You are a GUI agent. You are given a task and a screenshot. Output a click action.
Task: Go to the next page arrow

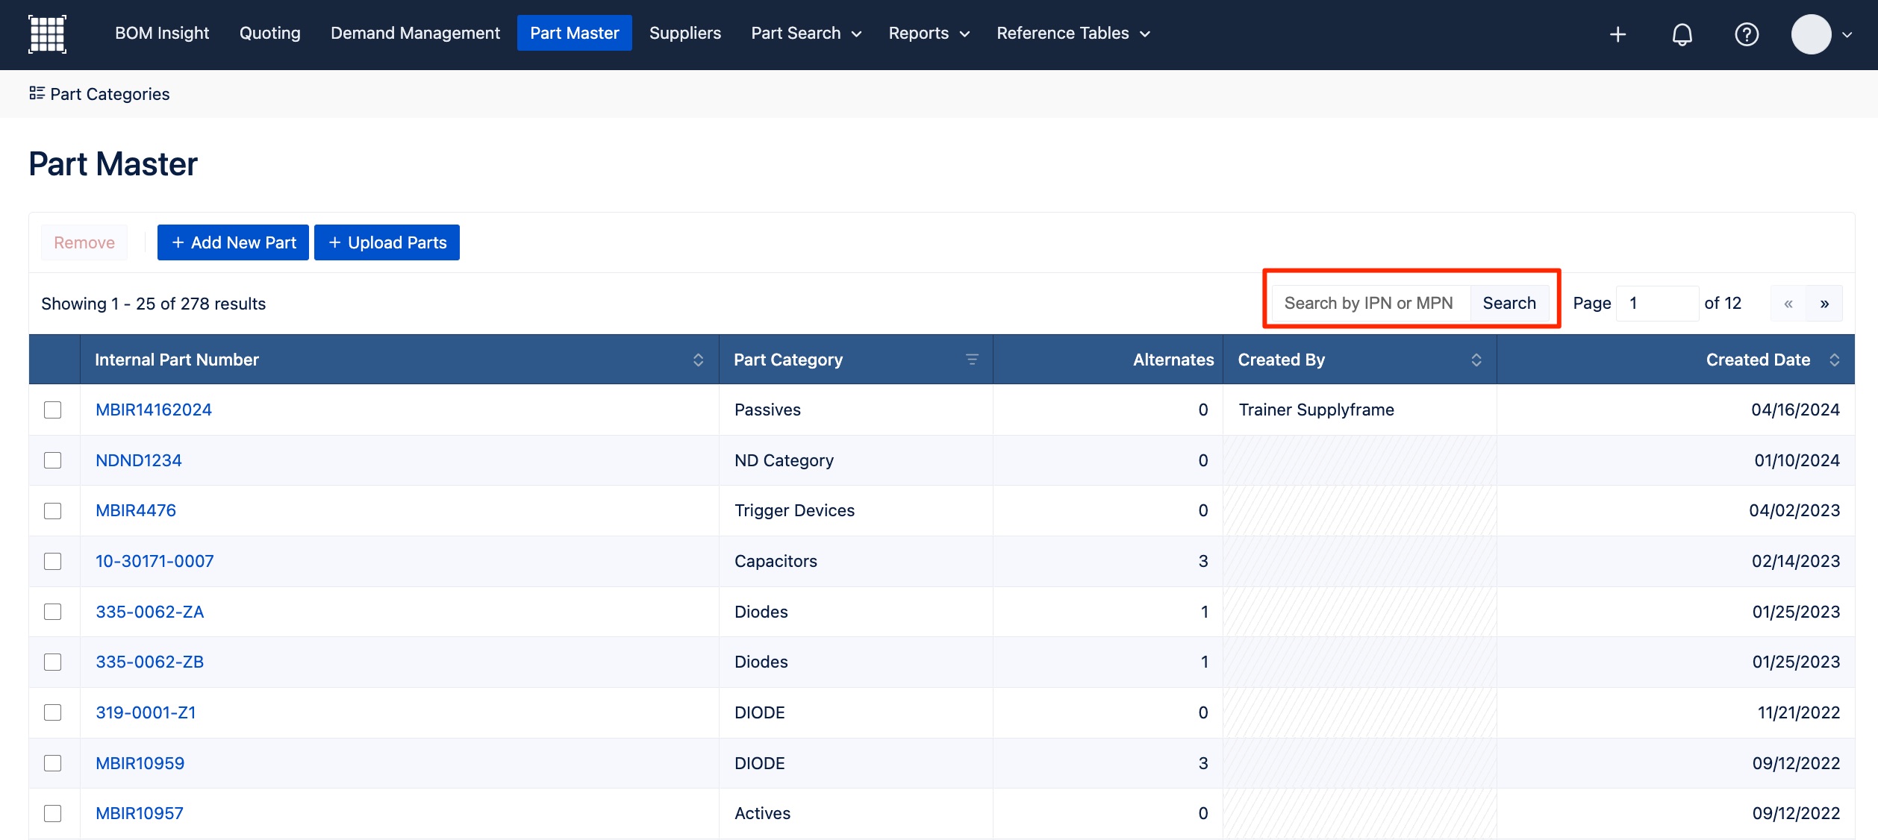(x=1824, y=304)
